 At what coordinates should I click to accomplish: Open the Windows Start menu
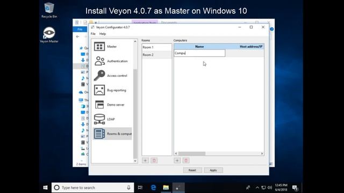45,188
